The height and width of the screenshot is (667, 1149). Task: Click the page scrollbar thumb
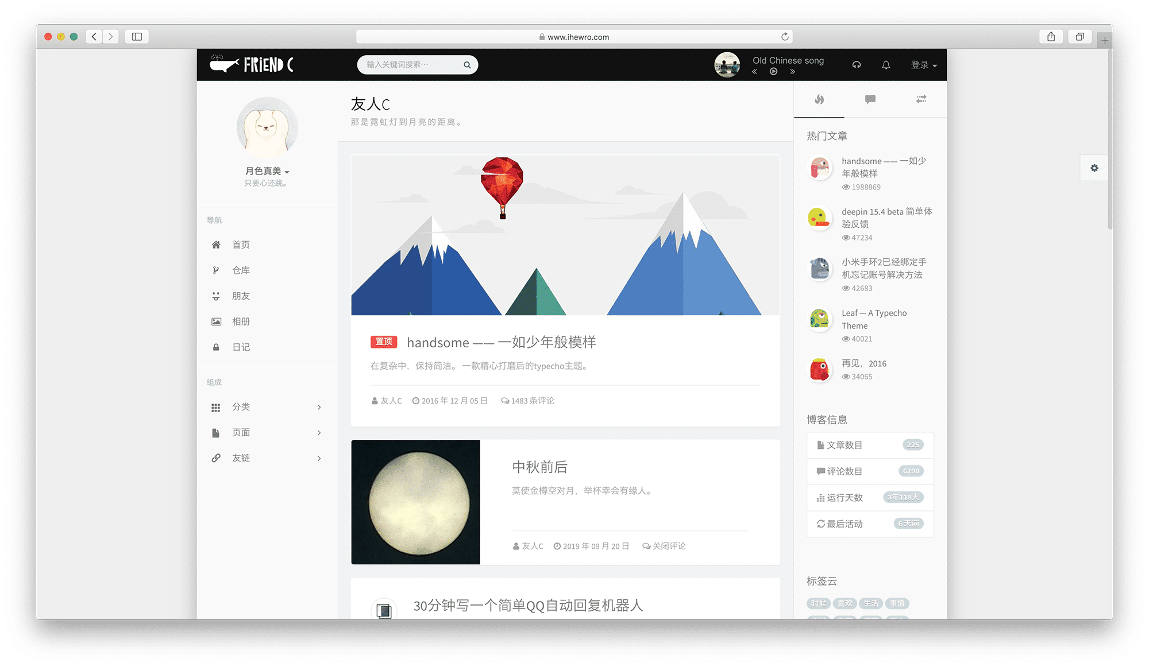(x=1110, y=139)
